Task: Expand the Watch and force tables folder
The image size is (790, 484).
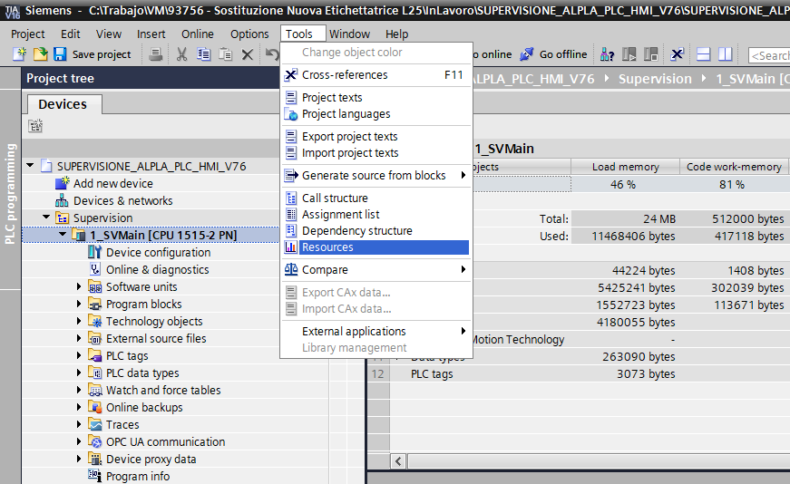Action: 79,390
